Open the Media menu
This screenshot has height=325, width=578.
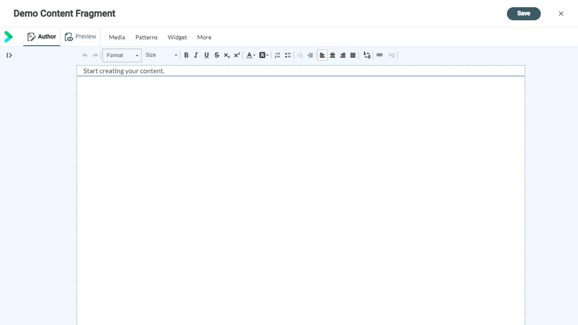tap(117, 37)
